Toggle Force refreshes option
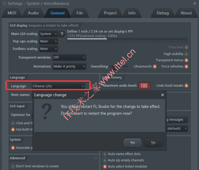The image size is (199, 170). point(186,66)
